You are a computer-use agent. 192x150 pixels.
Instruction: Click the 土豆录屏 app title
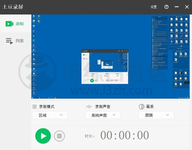click(13, 7)
